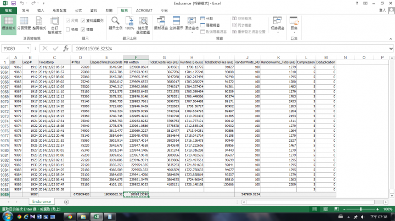This screenshot has height=221, width=395.
Task: Click Split (分割) in Window group
Action: click(x=207, y=19)
